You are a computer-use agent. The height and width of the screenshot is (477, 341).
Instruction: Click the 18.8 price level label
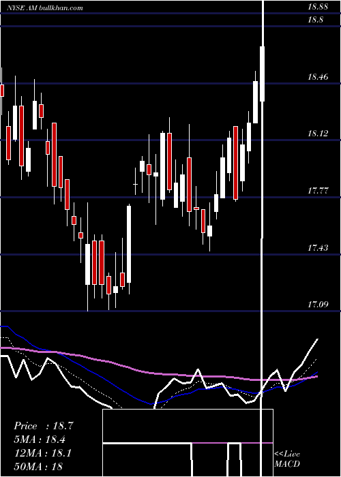point(315,20)
